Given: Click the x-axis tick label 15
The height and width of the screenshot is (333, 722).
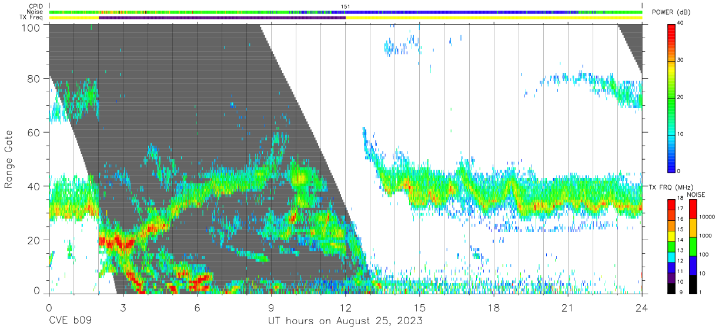Looking at the screenshot, I should (x=420, y=308).
